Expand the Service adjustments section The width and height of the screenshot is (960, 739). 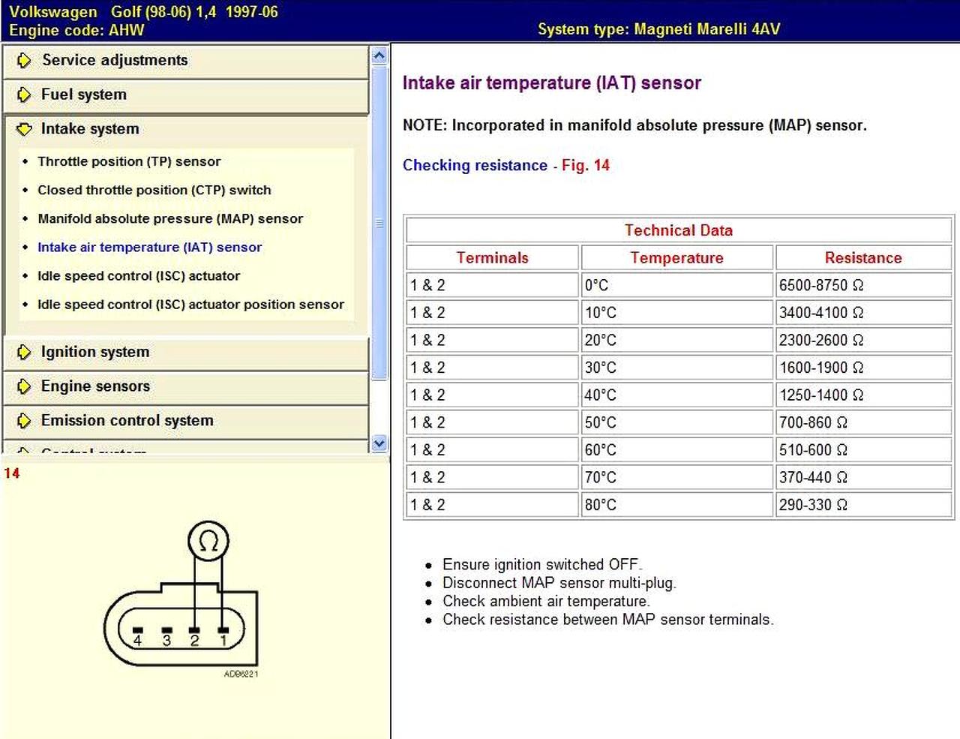coord(186,61)
